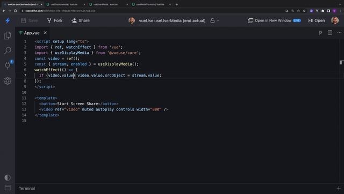Image resolution: width=344 pixels, height=194 pixels.
Task: Click 'useDisplayMedia' in the import line
Action: click(71, 53)
